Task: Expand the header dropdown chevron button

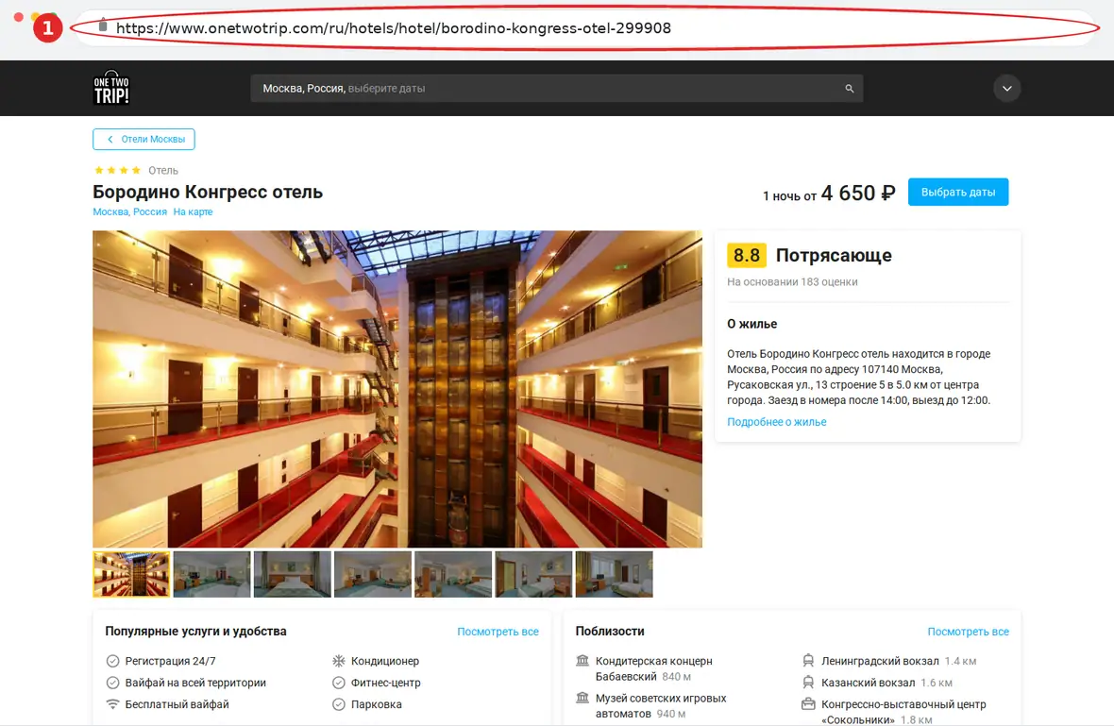Action: pyautogui.click(x=1006, y=89)
